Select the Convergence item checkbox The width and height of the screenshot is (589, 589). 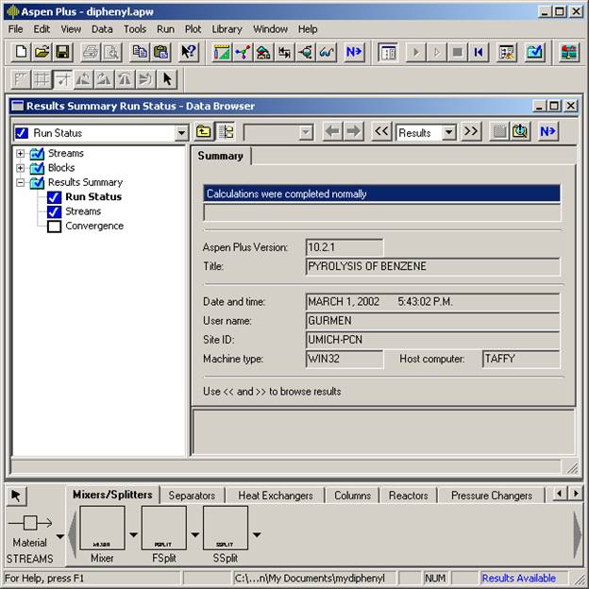coord(55,227)
